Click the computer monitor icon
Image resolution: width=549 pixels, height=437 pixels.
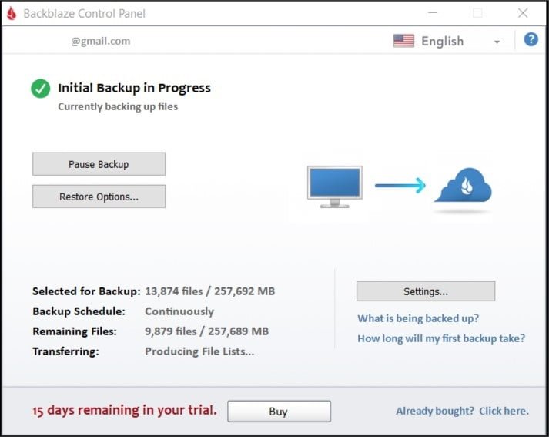pos(335,187)
